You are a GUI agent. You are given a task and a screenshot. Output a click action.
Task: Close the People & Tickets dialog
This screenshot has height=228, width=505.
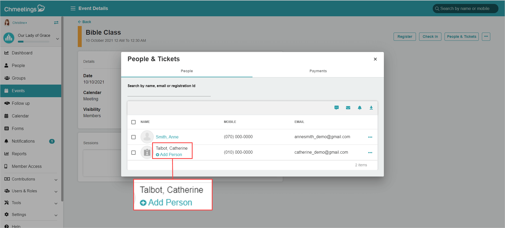tap(375, 59)
